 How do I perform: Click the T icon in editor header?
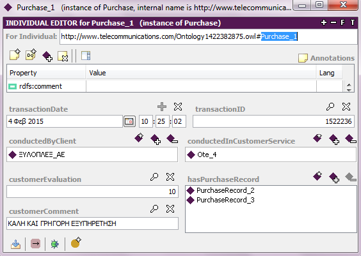pos(353,22)
